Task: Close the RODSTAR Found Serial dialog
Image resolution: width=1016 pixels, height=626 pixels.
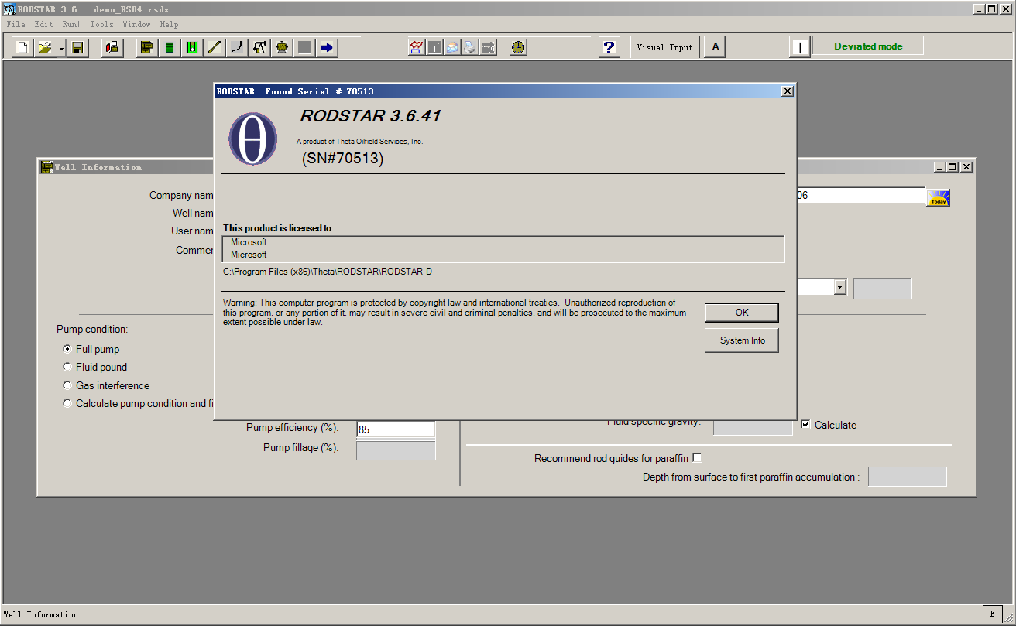Action: [x=788, y=91]
